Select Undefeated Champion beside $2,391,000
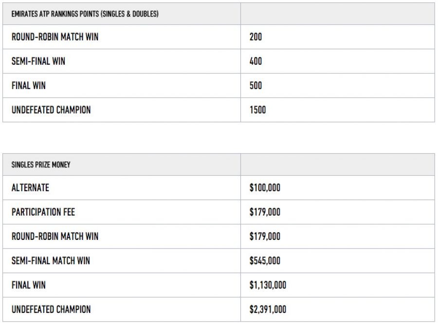The height and width of the screenshot is (326, 438). 51,309
